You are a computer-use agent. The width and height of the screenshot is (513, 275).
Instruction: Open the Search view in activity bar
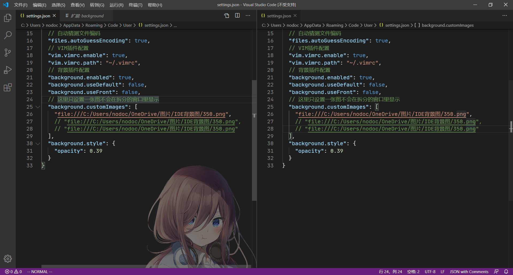8,35
